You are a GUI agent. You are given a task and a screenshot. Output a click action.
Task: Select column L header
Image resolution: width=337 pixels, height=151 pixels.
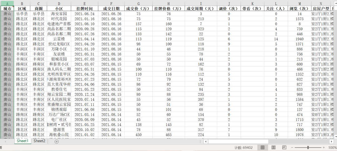point(276,3)
